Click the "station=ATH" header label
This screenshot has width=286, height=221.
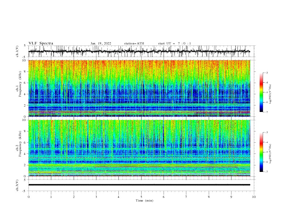click(x=134, y=43)
